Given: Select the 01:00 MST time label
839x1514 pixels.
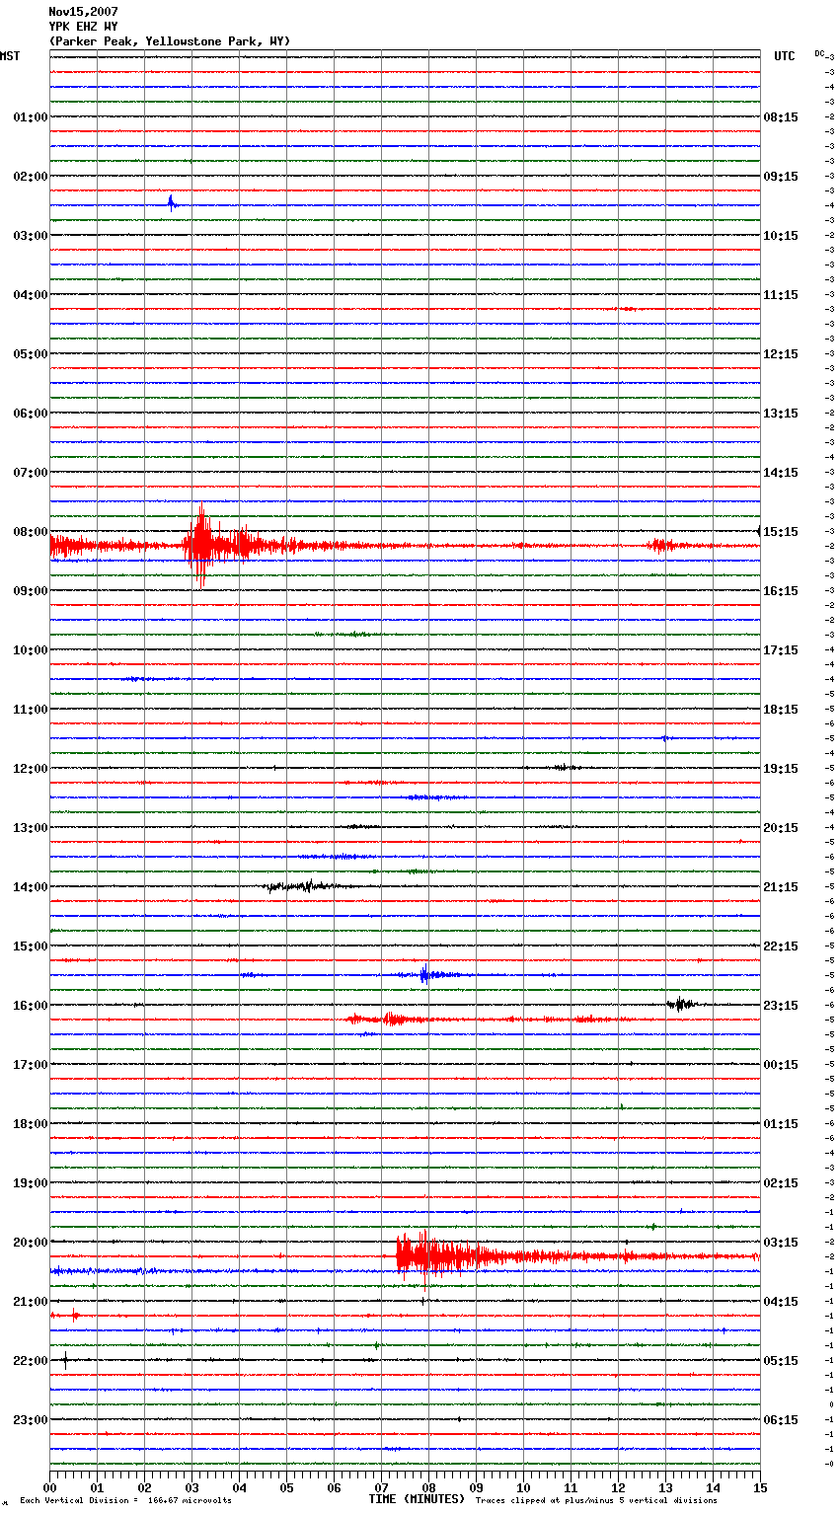Looking at the screenshot, I should [31, 117].
